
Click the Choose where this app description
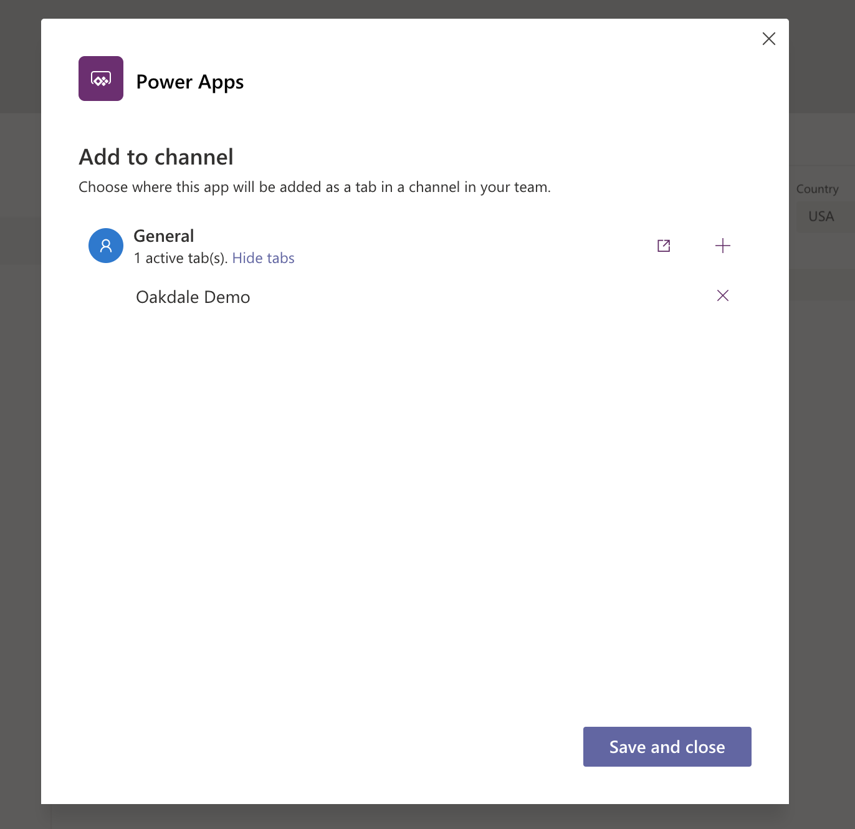(315, 187)
